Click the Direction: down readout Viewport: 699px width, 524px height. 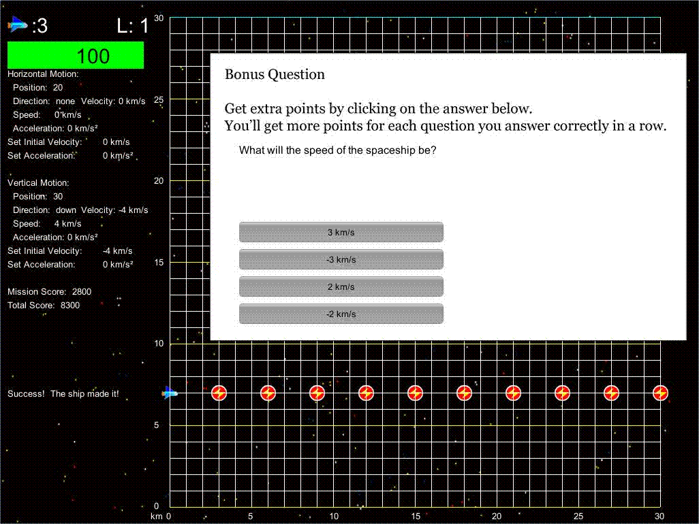coord(44,210)
